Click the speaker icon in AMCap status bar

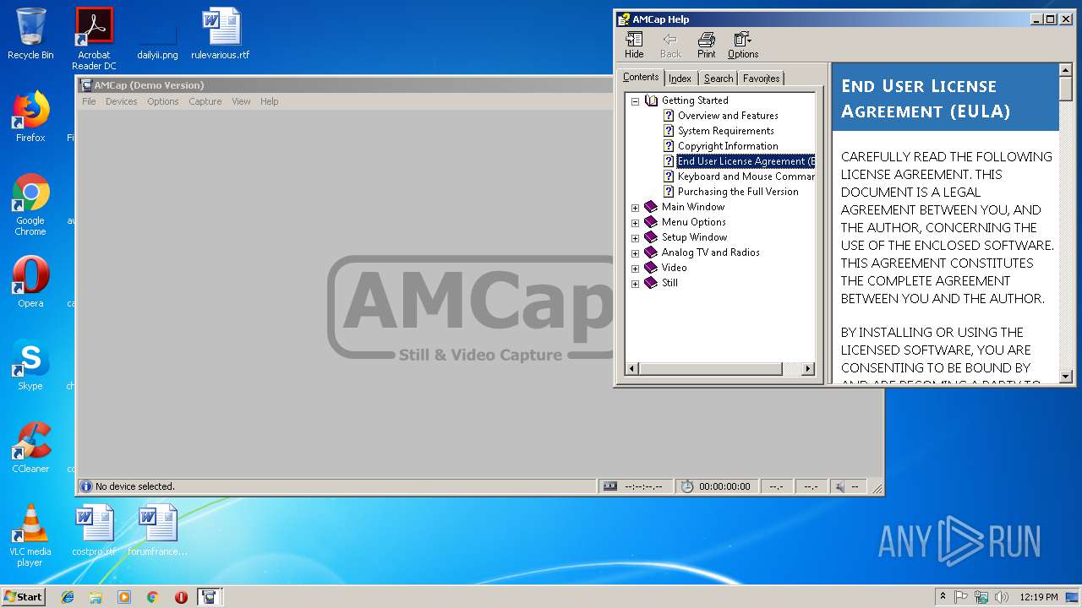point(839,486)
